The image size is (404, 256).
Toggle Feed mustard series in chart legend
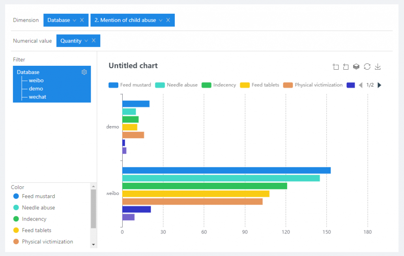129,85
